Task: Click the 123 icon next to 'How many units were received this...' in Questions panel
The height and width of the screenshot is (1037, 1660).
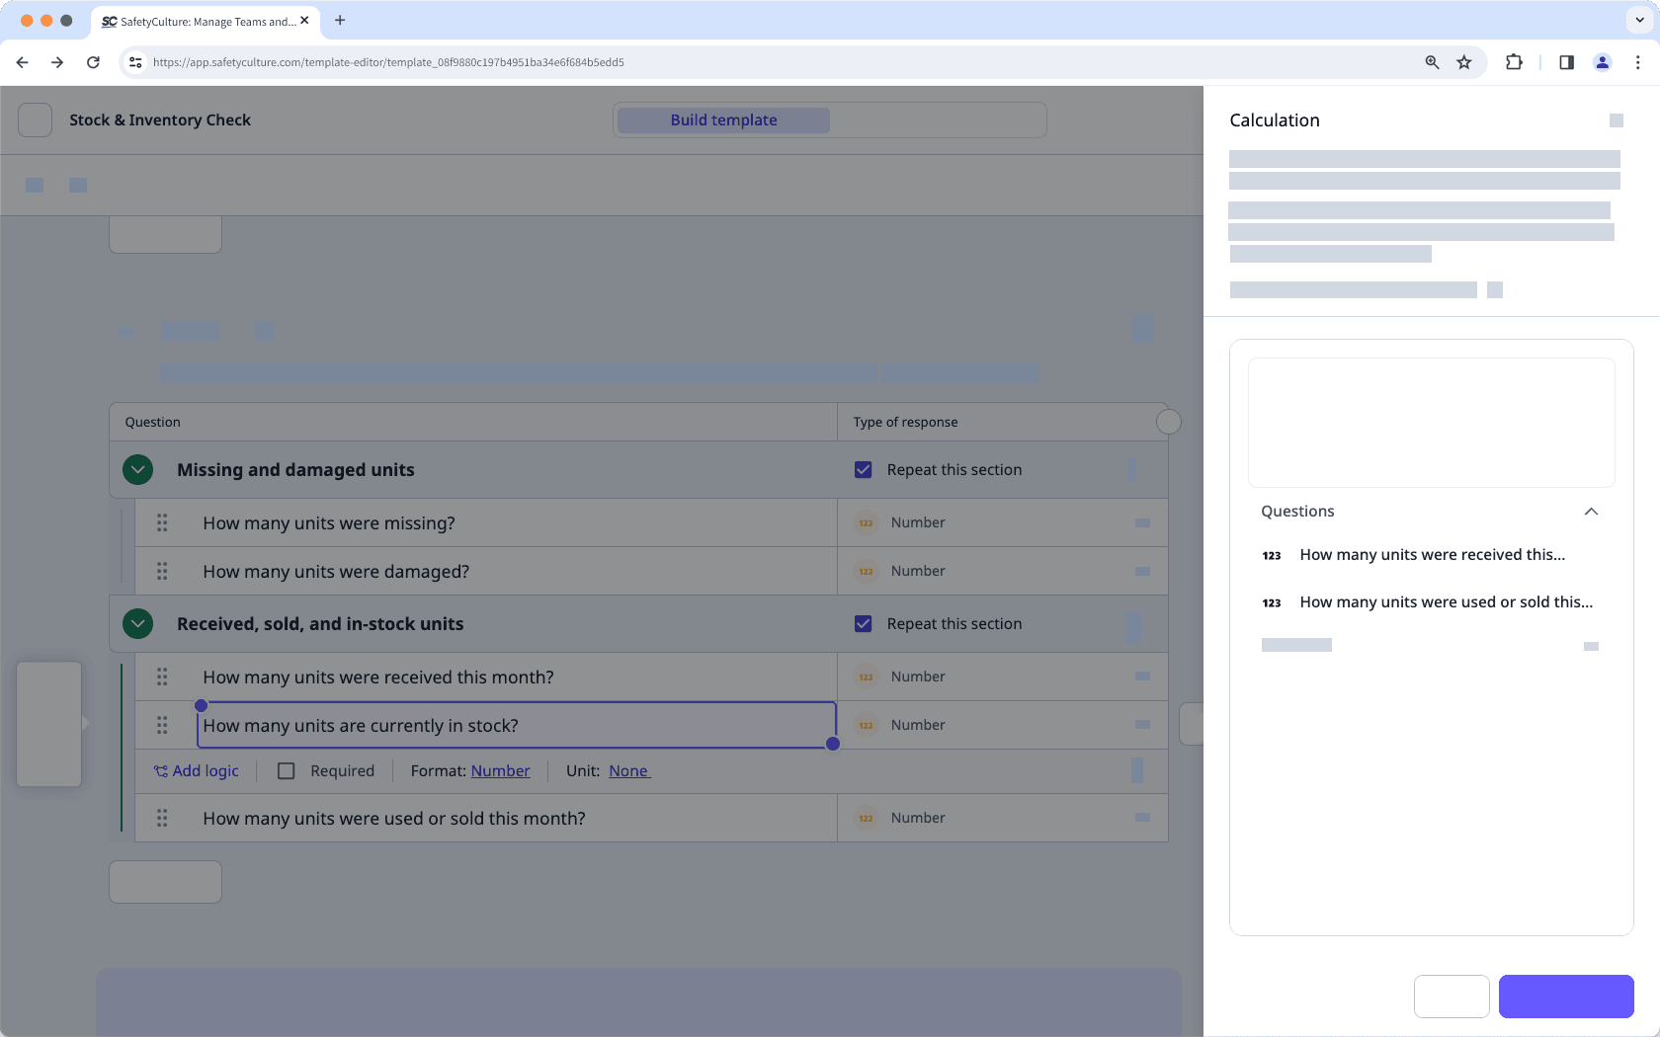Action: tap(1272, 555)
